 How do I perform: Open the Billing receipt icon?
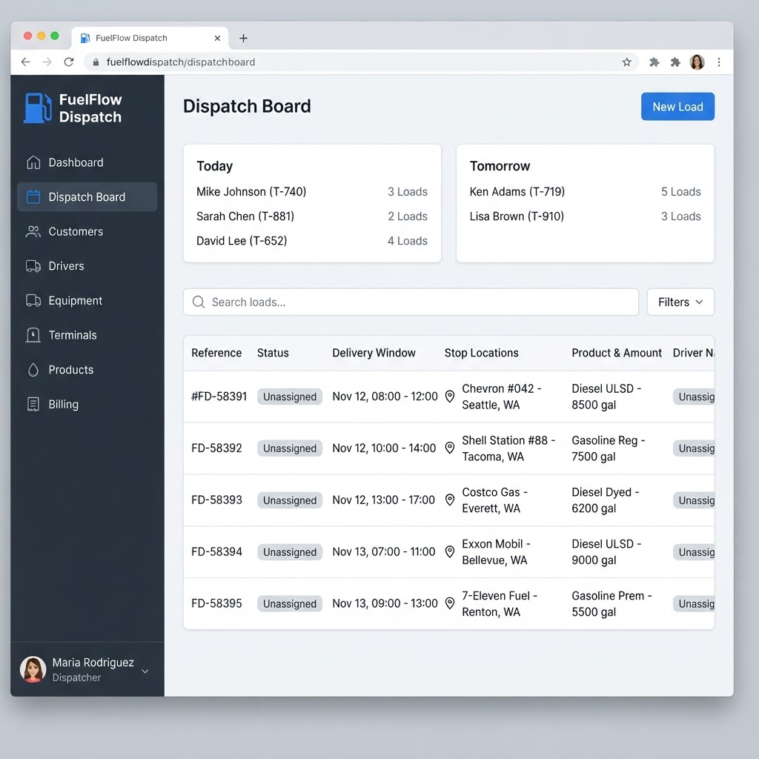pos(33,404)
